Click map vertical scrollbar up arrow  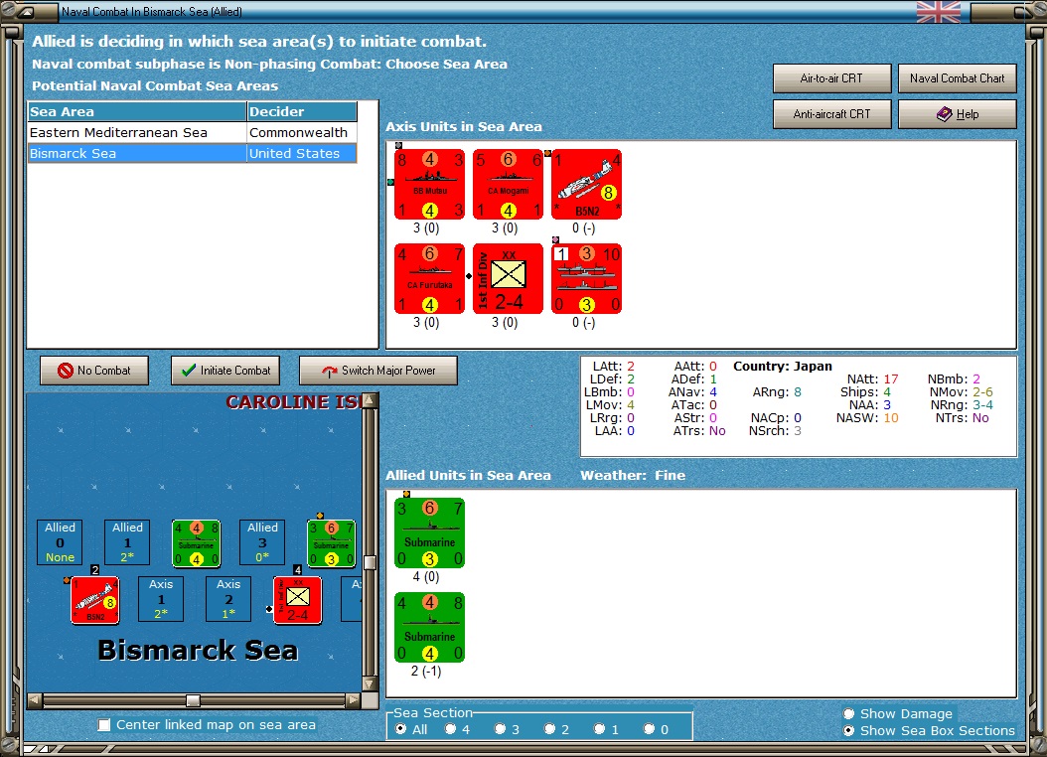click(x=370, y=400)
